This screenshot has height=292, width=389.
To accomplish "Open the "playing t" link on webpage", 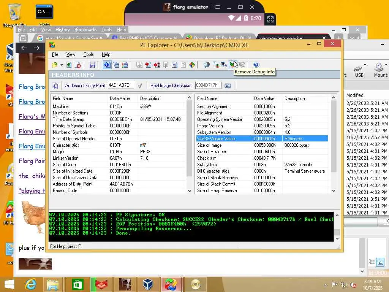I will pyautogui.click(x=32, y=191).
